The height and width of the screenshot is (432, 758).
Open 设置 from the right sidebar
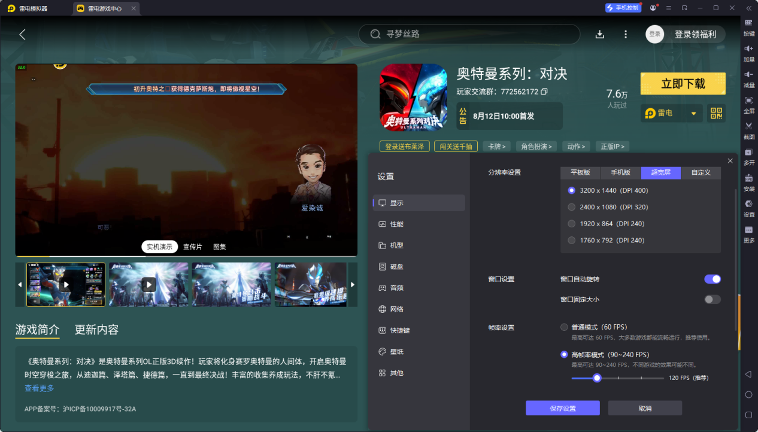pos(748,208)
